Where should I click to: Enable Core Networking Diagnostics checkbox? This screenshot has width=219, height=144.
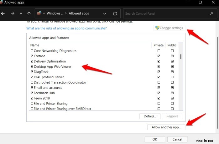(x=32, y=51)
